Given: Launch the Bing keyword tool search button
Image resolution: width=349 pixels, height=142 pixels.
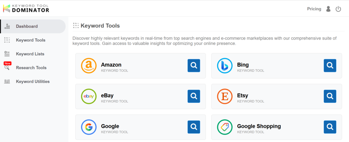Looking at the screenshot, I should pyautogui.click(x=330, y=66).
